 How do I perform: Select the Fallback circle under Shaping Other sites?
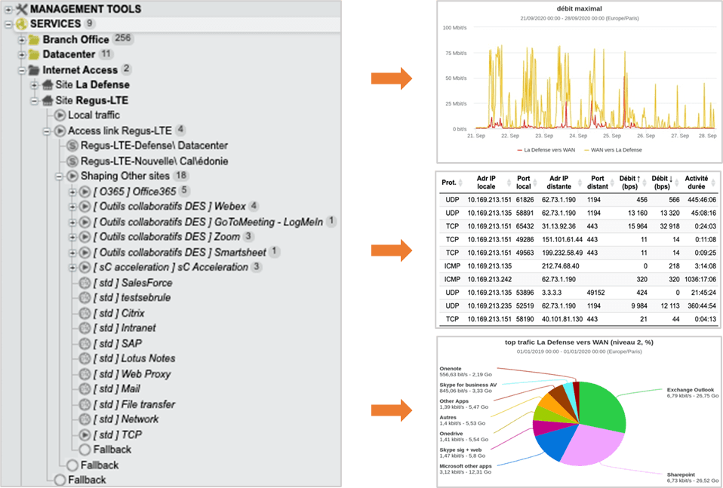tap(85, 450)
